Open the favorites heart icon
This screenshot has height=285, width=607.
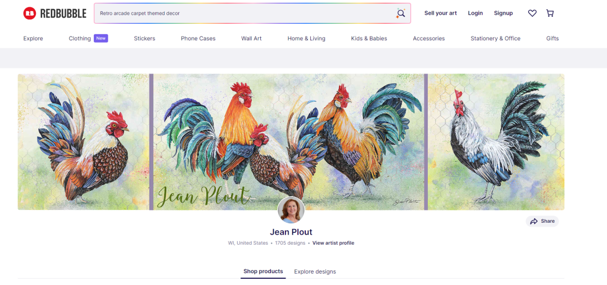pos(532,13)
